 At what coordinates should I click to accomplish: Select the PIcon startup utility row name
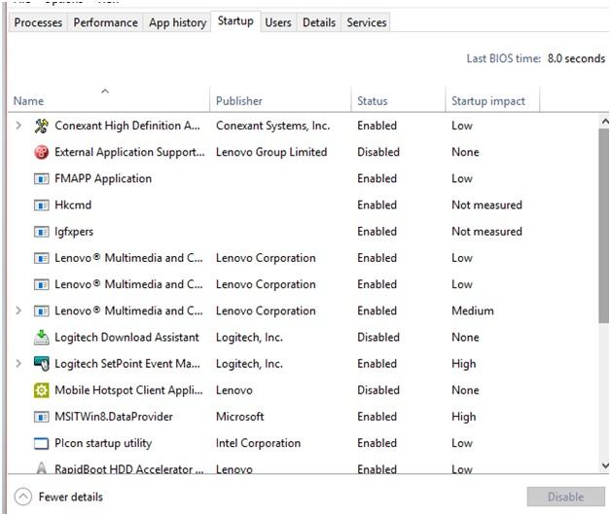pyautogui.click(x=103, y=443)
